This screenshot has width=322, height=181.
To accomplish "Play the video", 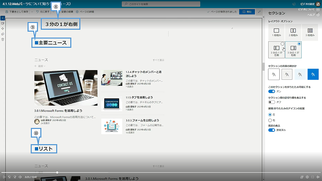I will 4,177.
